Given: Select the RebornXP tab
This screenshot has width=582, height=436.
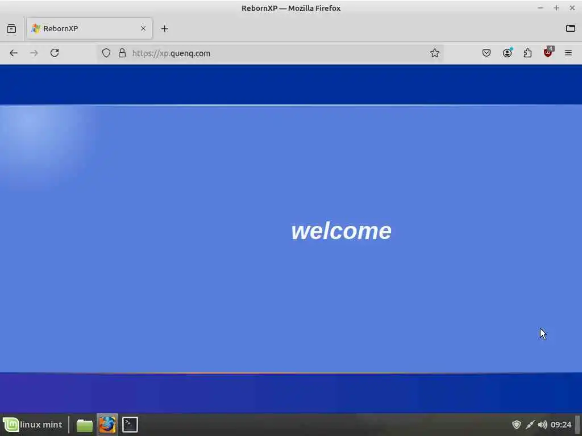Looking at the screenshot, I should pos(89,28).
